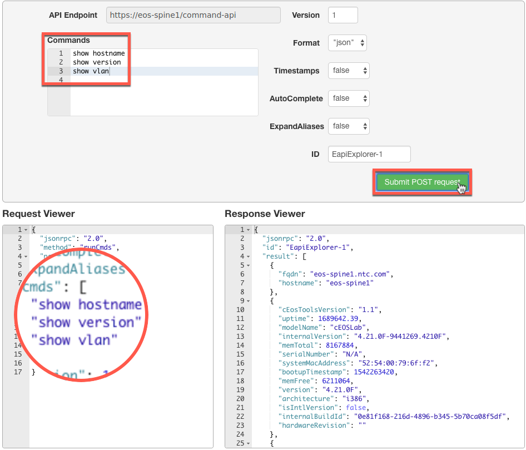
Task: Collapse line 1 fold arrow in Response Viewer
Action: click(248, 230)
